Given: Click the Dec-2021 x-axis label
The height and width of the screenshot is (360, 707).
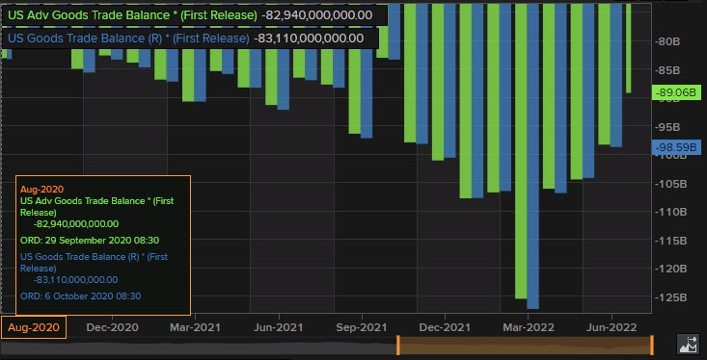Looking at the screenshot, I should pyautogui.click(x=445, y=327).
